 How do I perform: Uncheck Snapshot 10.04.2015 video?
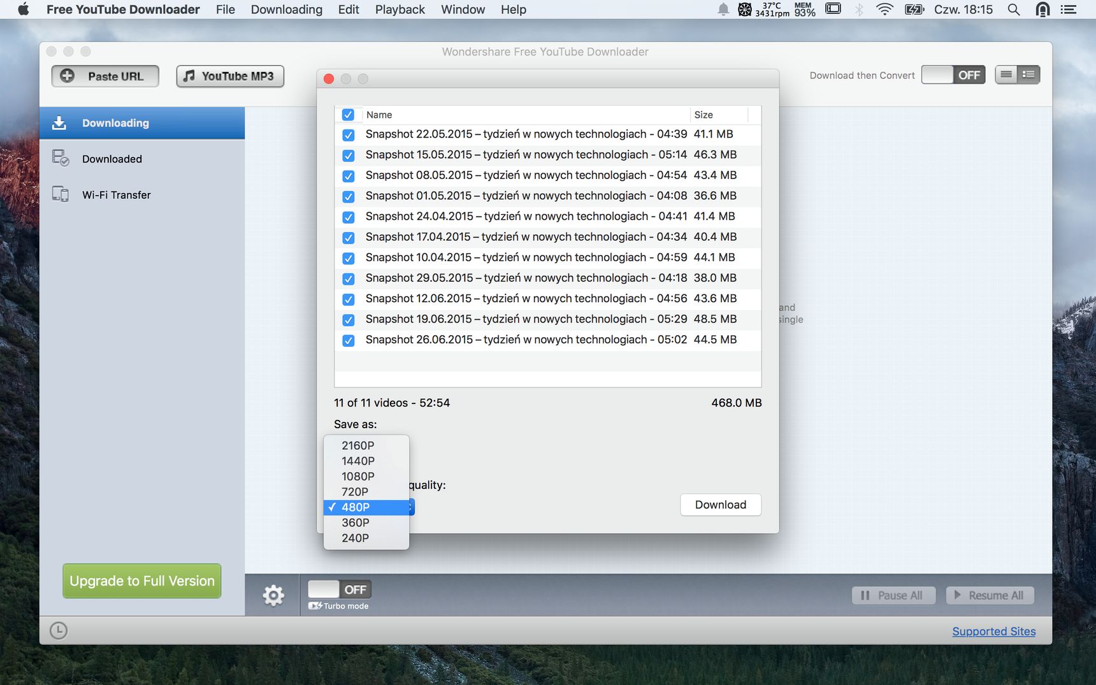point(349,258)
